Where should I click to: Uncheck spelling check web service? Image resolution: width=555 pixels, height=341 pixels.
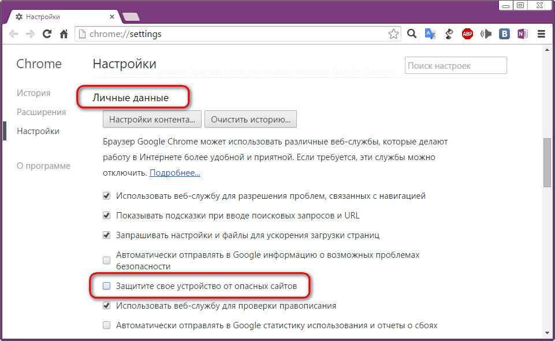[106, 306]
